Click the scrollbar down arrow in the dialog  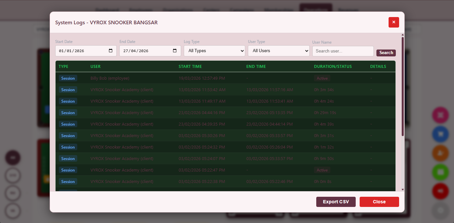click(x=402, y=190)
